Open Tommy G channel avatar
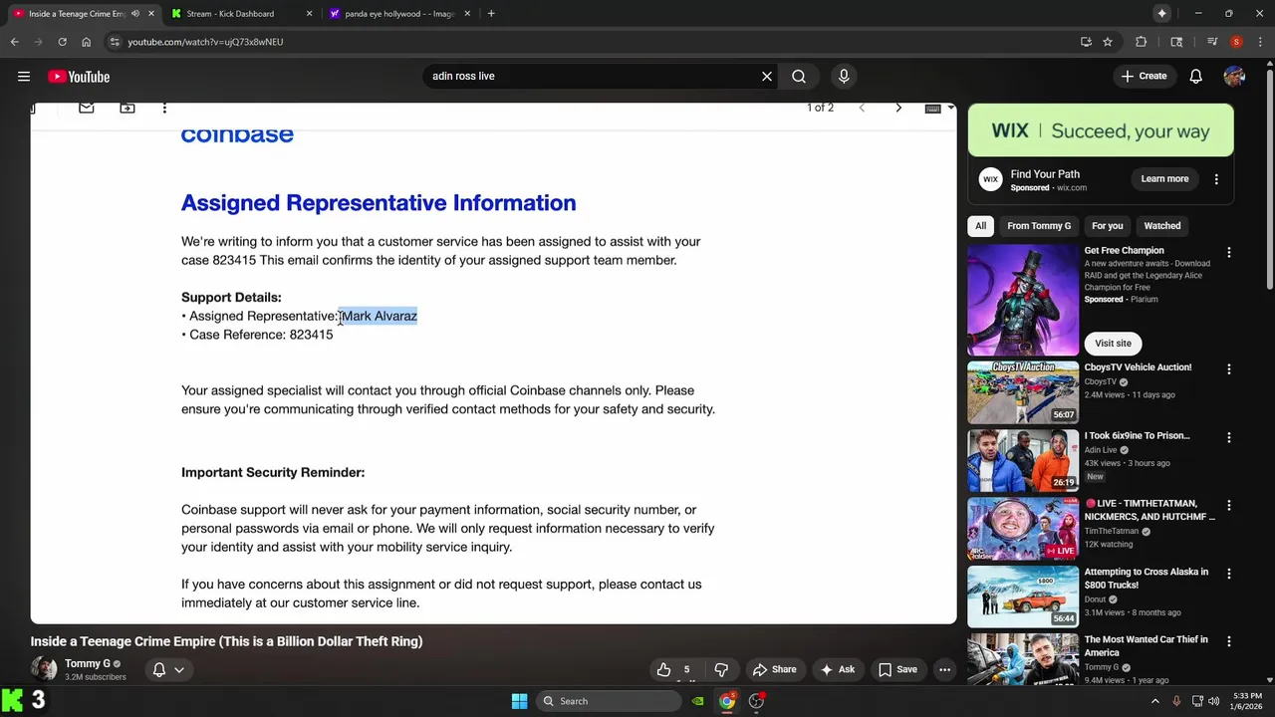 44,669
